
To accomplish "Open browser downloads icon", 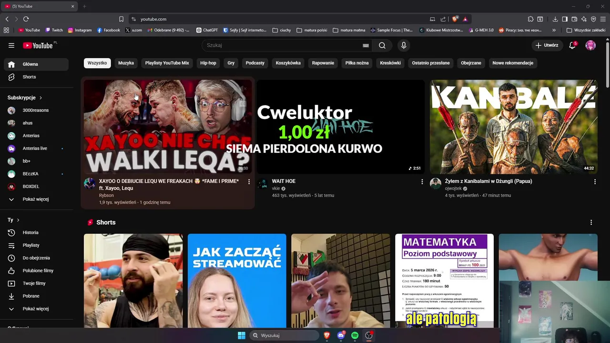I will (555, 19).
